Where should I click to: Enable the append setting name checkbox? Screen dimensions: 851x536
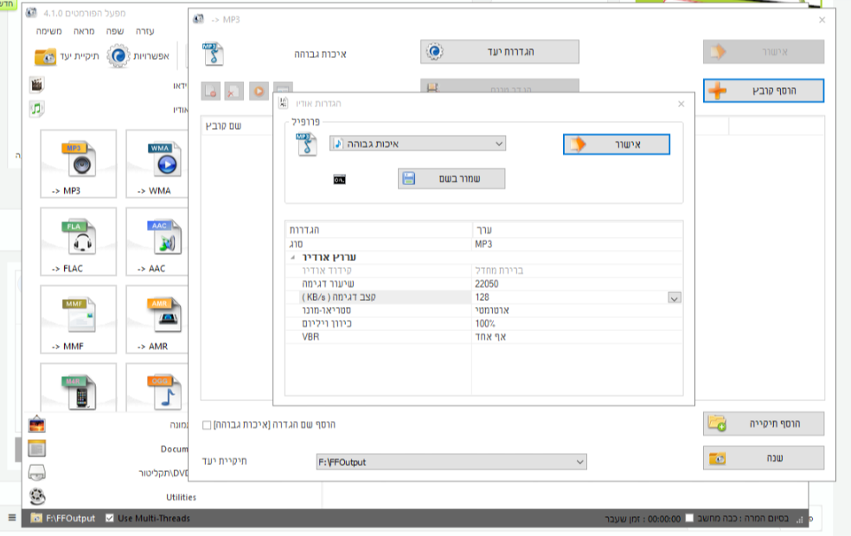[x=207, y=424]
